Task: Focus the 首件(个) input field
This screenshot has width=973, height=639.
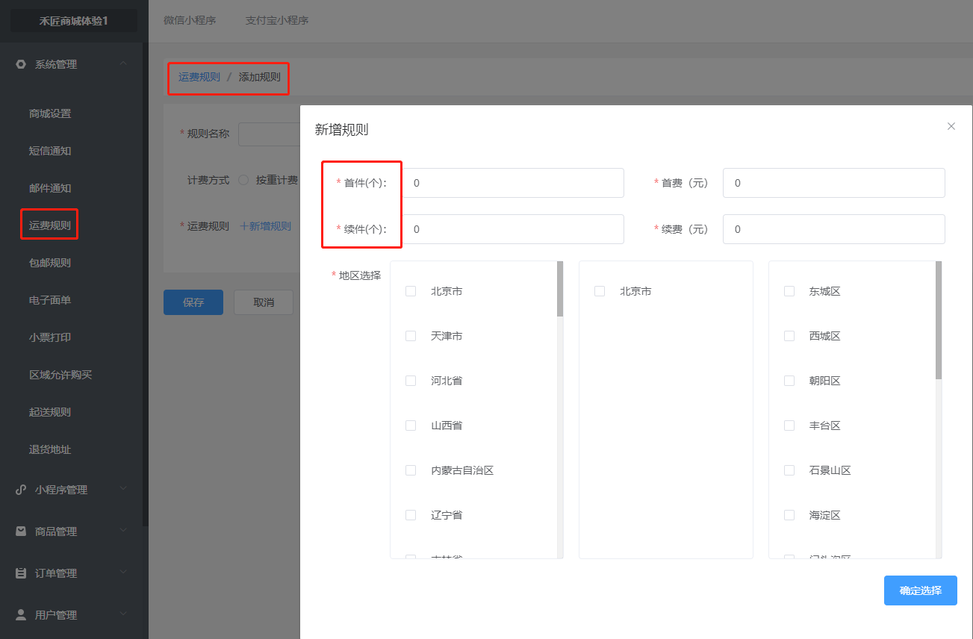Action: (513, 183)
